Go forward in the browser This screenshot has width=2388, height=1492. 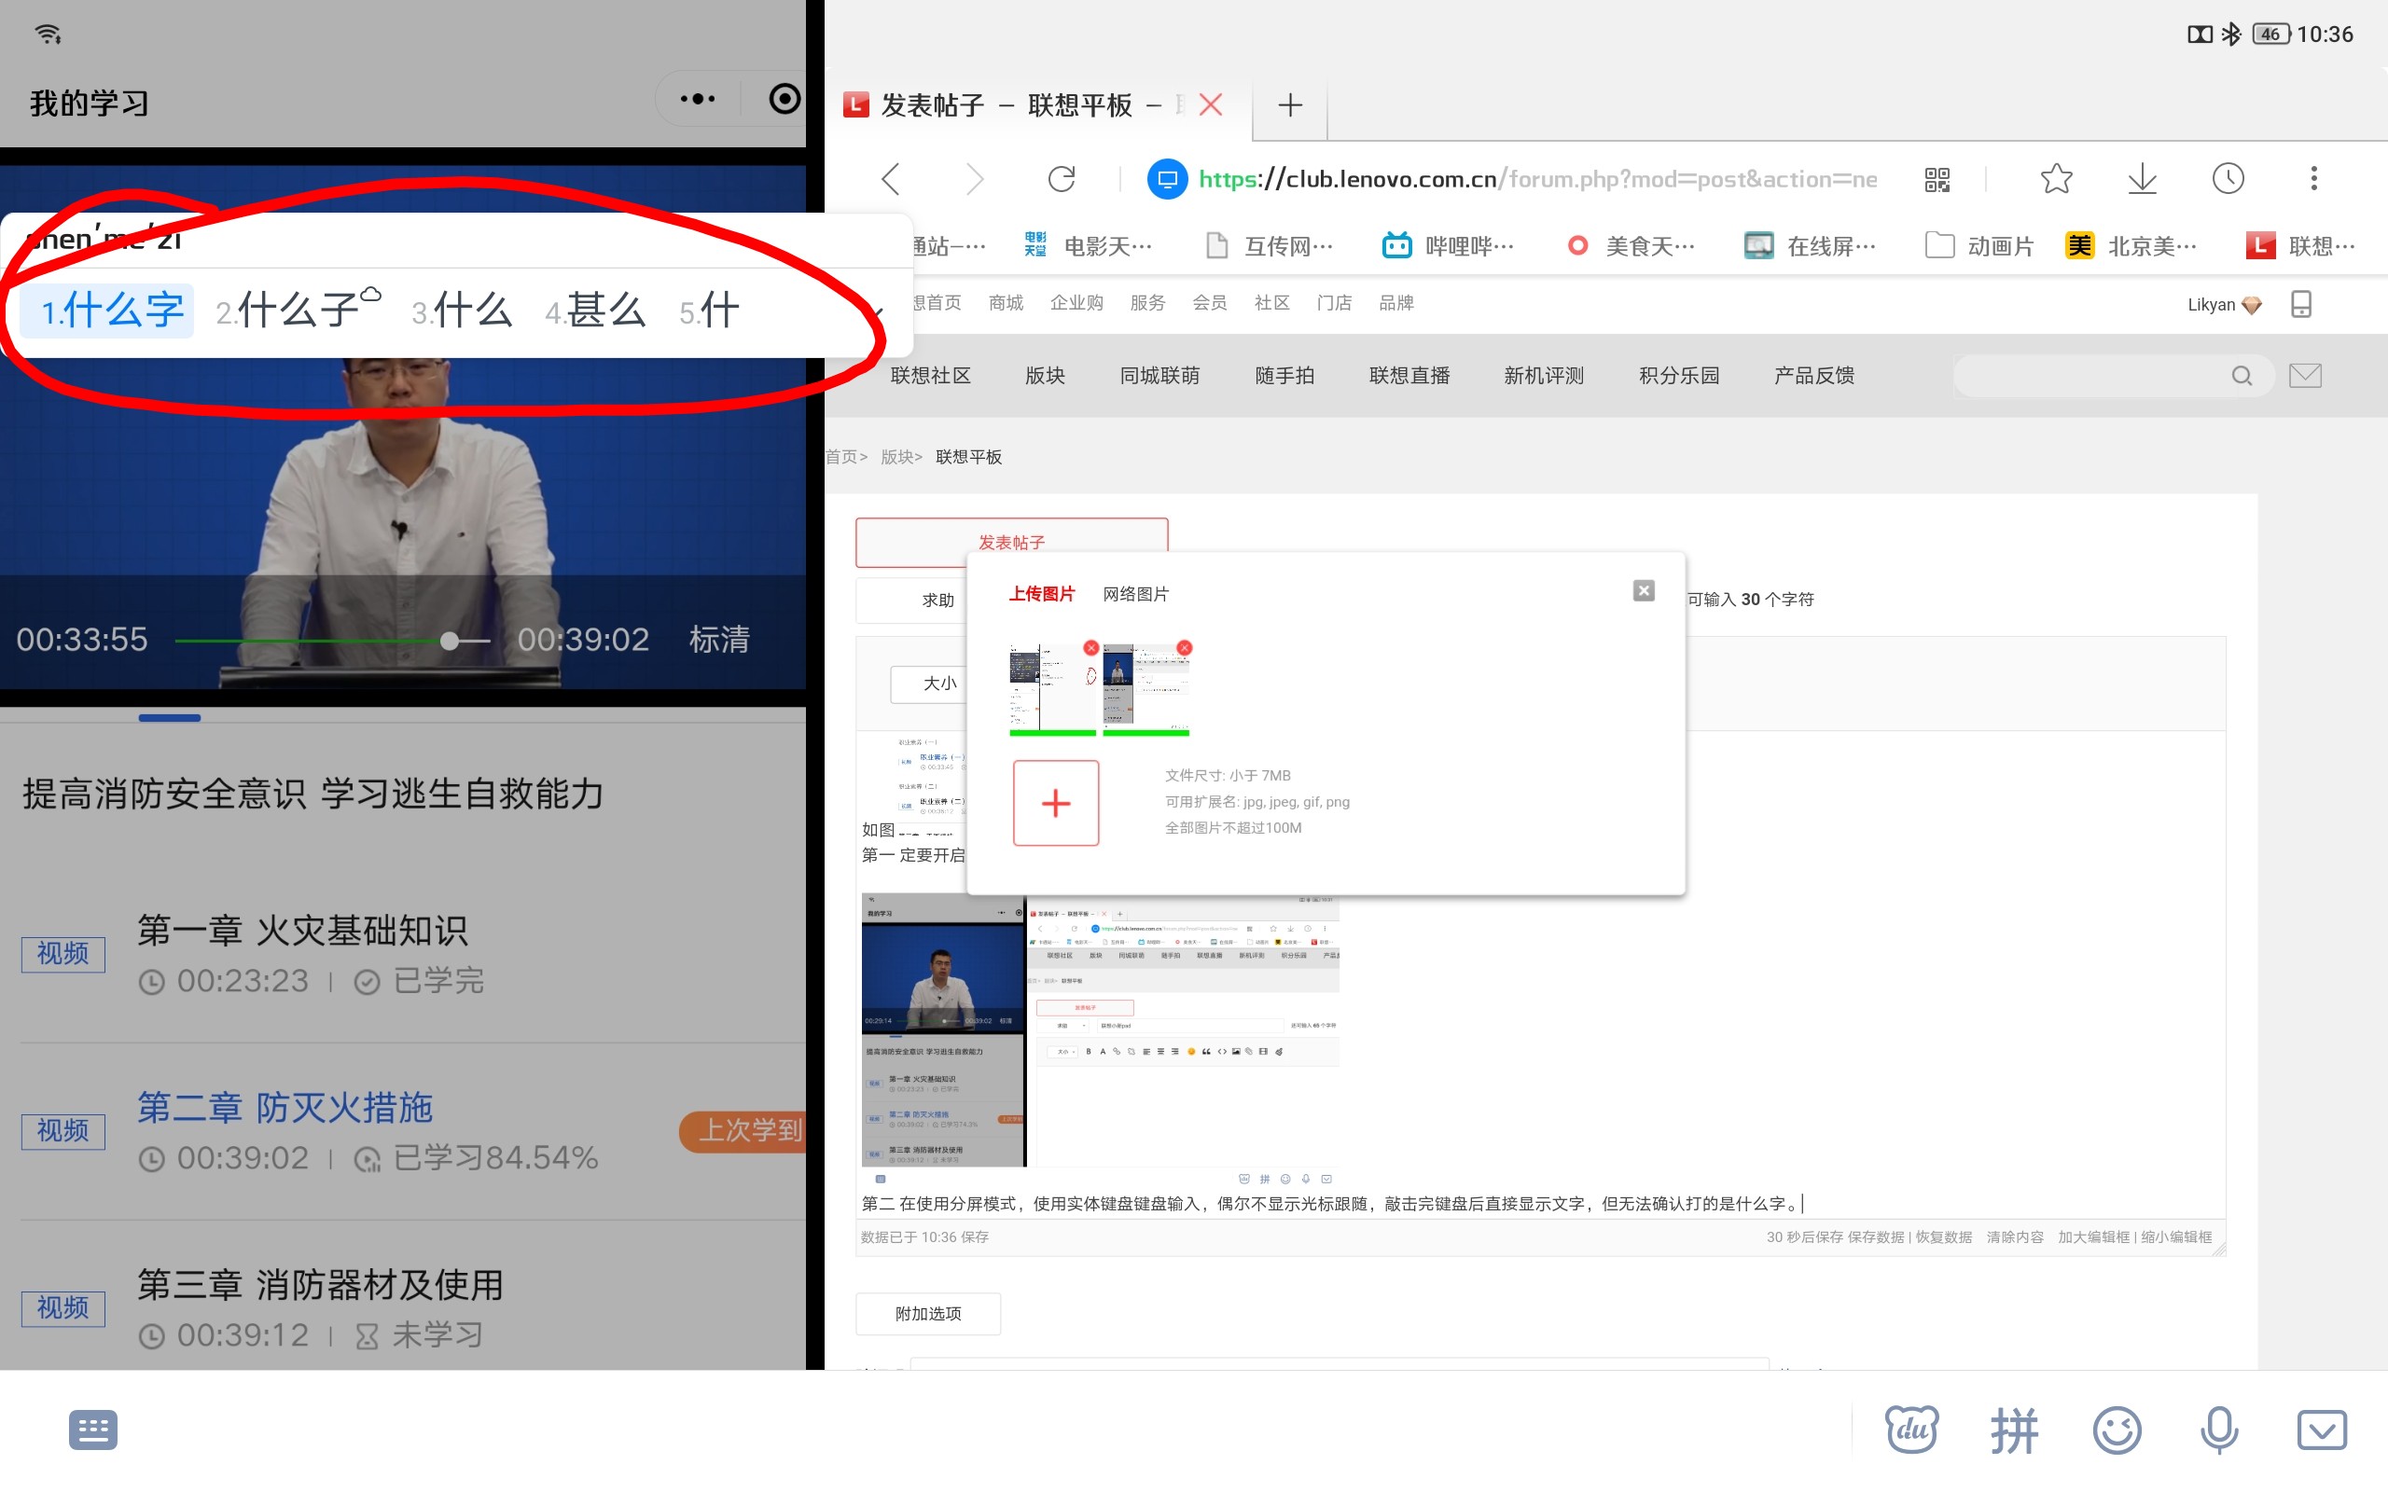pos(975,179)
